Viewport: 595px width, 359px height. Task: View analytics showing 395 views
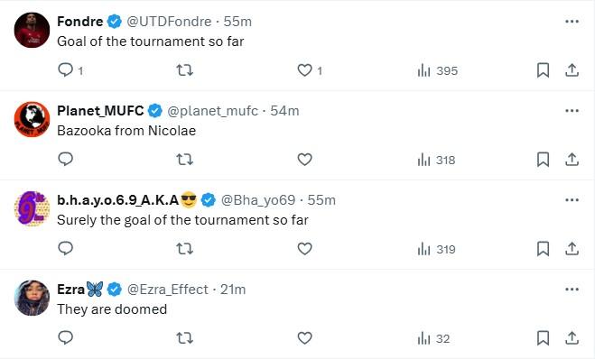438,70
